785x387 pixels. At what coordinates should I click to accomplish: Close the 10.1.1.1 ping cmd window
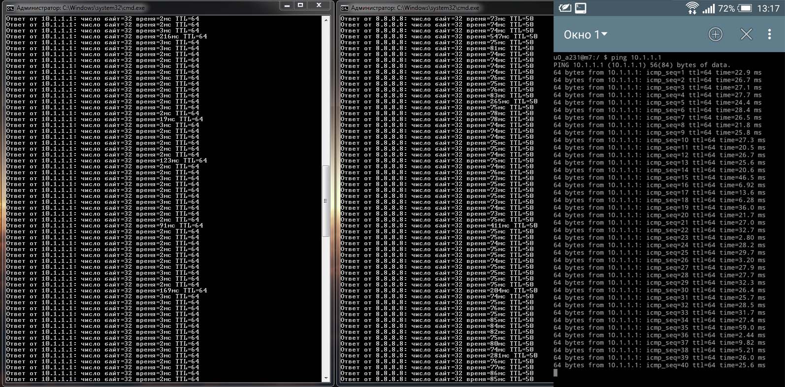[319, 5]
